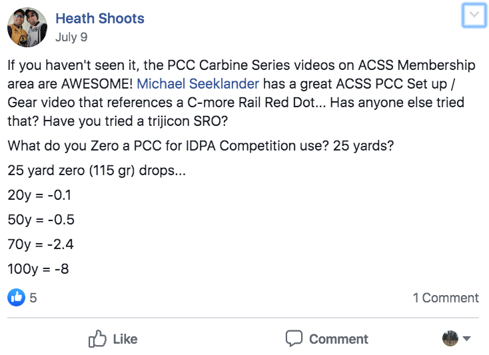View the 5 people who reacted
The width and height of the screenshot is (489, 355).
tap(33, 298)
